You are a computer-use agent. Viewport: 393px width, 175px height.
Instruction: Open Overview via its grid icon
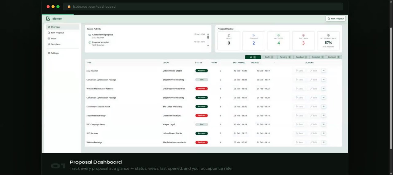click(49, 27)
